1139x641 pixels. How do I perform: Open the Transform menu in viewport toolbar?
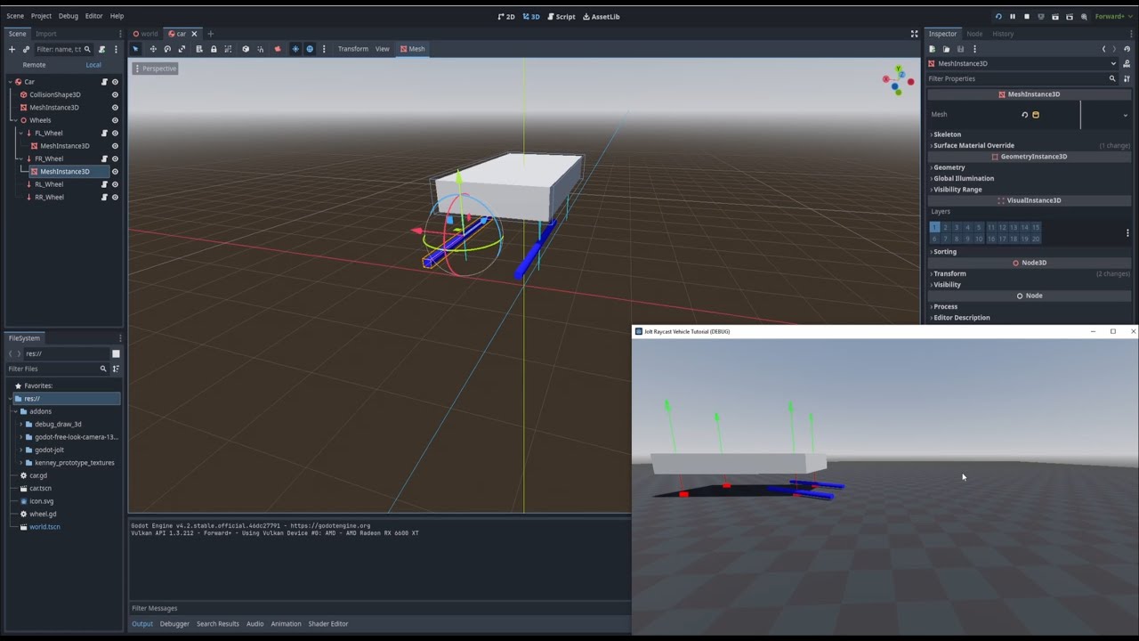[352, 49]
